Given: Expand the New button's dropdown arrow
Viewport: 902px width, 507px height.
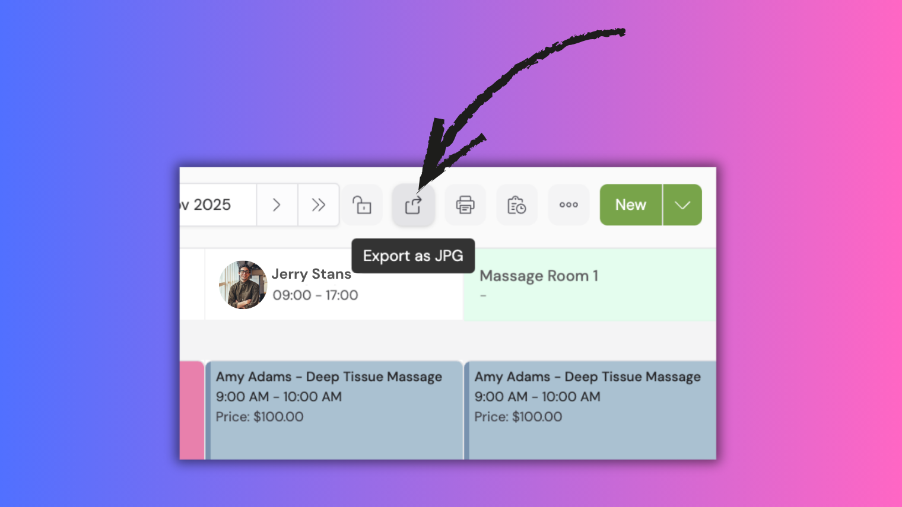Looking at the screenshot, I should [682, 205].
